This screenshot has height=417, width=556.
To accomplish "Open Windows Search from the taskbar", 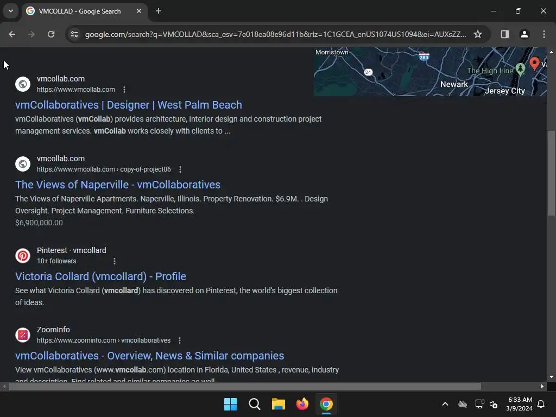I will tap(254, 404).
